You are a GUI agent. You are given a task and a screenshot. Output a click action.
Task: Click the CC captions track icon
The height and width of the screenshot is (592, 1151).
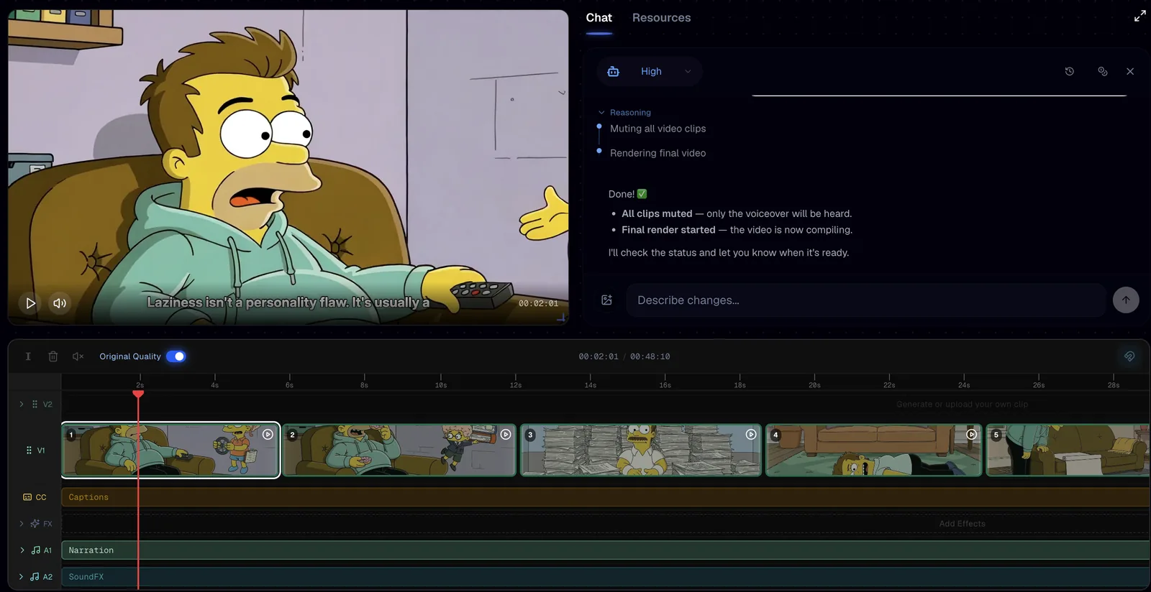pos(27,497)
